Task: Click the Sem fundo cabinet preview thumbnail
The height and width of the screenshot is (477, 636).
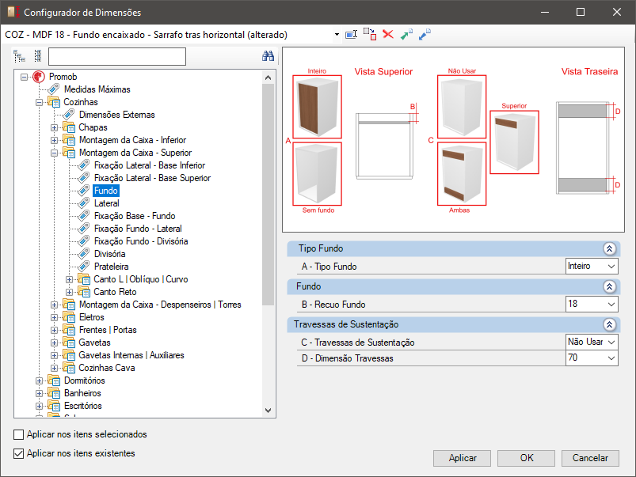Action: pos(317,174)
